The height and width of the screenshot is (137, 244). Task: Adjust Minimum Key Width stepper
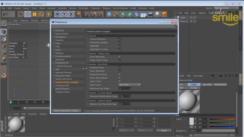coord(130,88)
